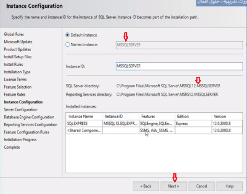Select Install Setup Files step
Screen dimensions: 247x194
18,57
